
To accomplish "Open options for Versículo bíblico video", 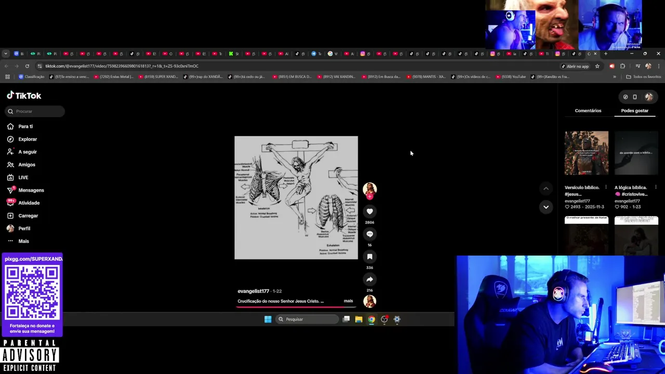I will [x=606, y=188].
